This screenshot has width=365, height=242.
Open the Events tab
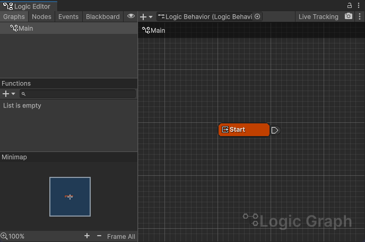68,16
